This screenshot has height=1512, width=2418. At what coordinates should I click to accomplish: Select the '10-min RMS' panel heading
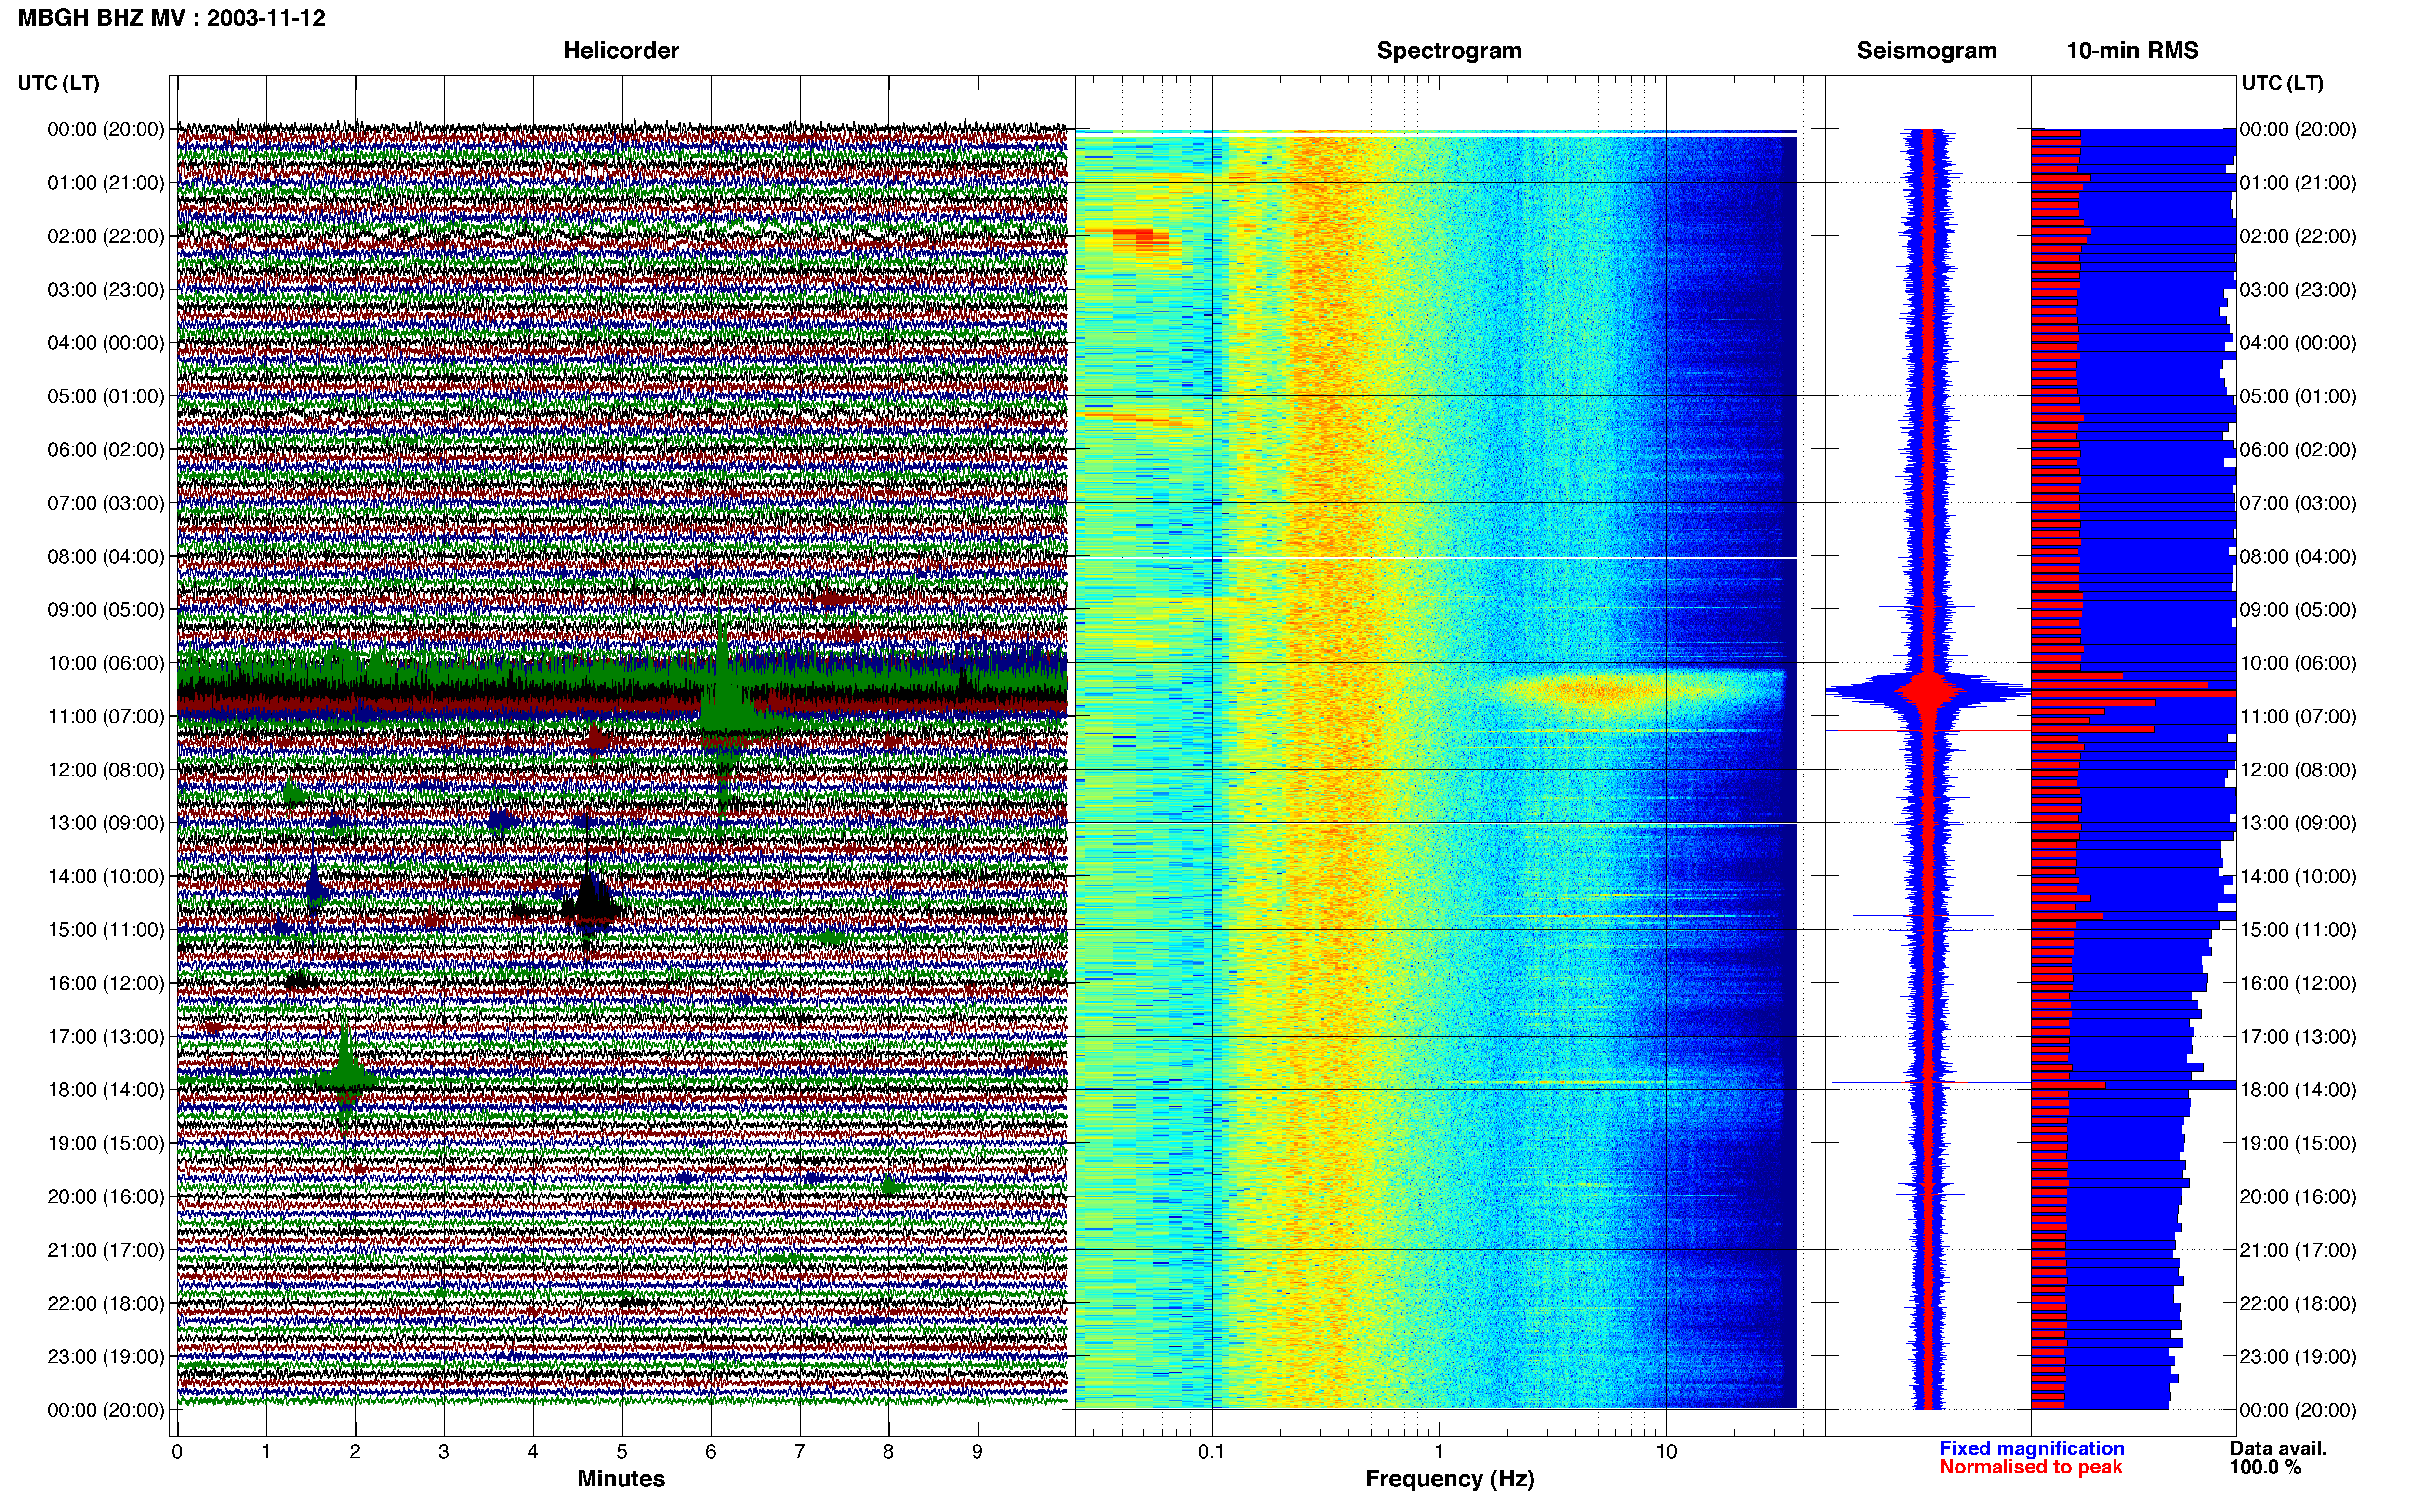2132,51
